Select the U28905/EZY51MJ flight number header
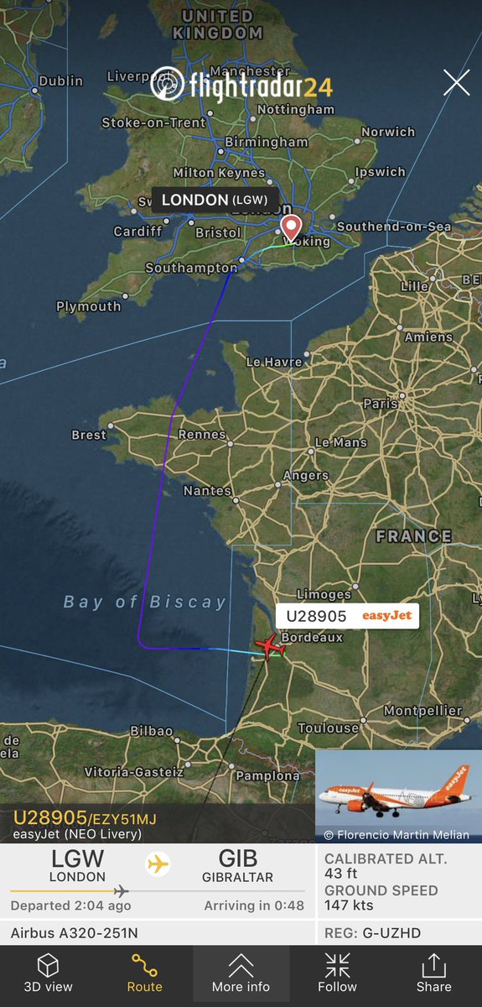This screenshot has width=482, height=1007. click(85, 818)
